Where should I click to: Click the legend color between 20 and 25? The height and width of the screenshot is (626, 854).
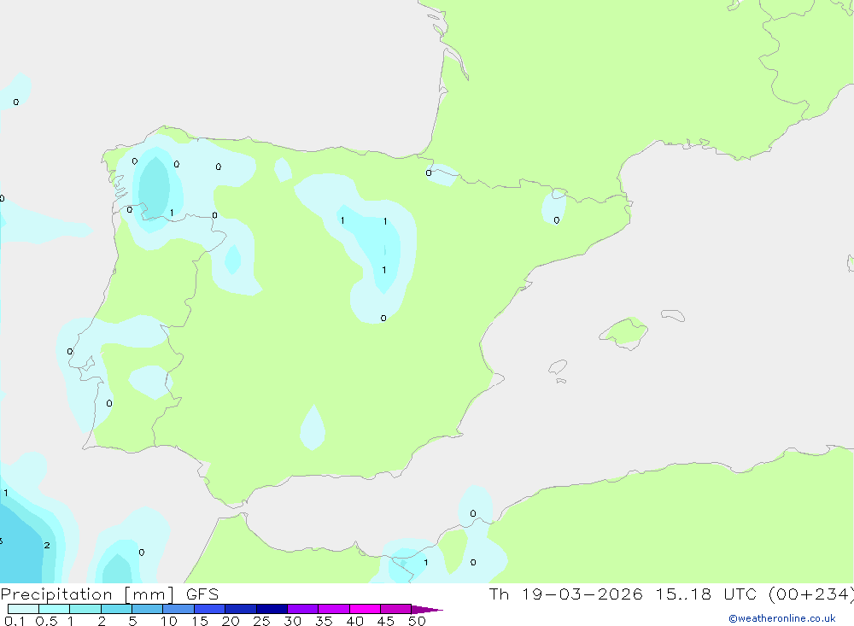point(241,609)
